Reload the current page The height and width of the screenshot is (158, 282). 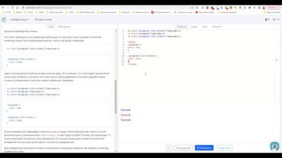point(13,8)
